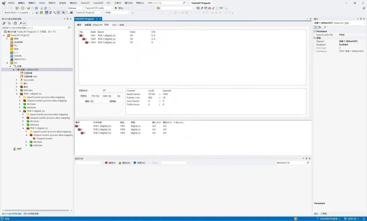Open the TwinSAFE menu
The image size is (367, 221).
click(x=98, y=3)
